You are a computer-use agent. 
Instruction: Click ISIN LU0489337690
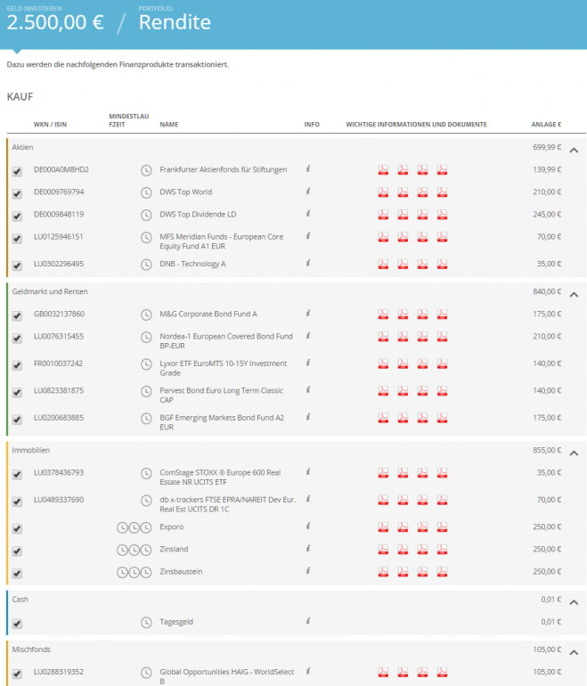pos(59,500)
